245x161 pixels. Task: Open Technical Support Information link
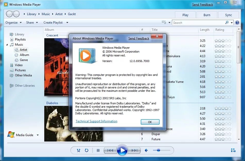tap(97, 121)
